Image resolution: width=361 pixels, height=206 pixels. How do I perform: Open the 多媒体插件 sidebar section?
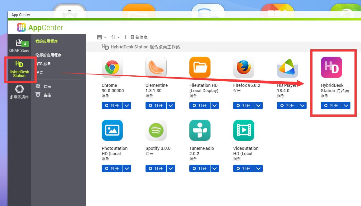pyautogui.click(x=19, y=92)
